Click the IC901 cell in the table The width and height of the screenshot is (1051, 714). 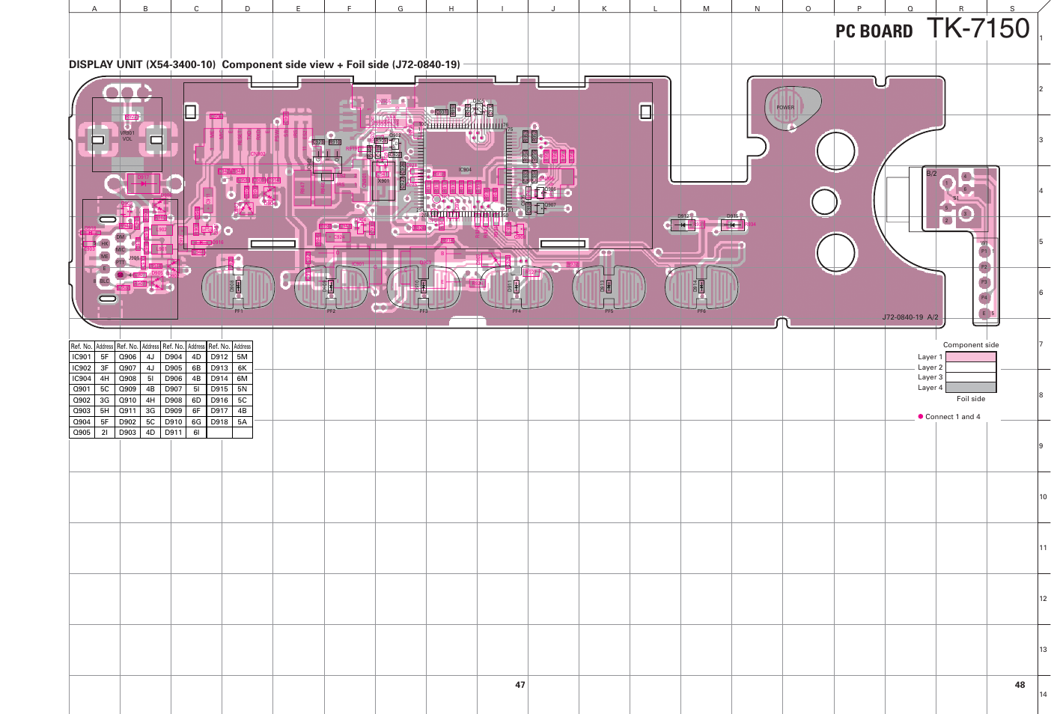coord(82,357)
